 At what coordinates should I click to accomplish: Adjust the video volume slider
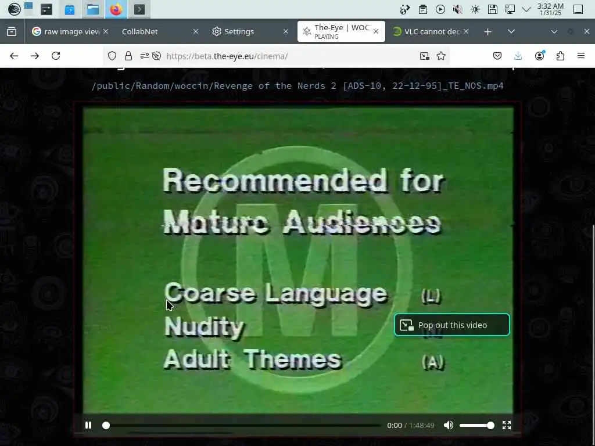click(477, 426)
